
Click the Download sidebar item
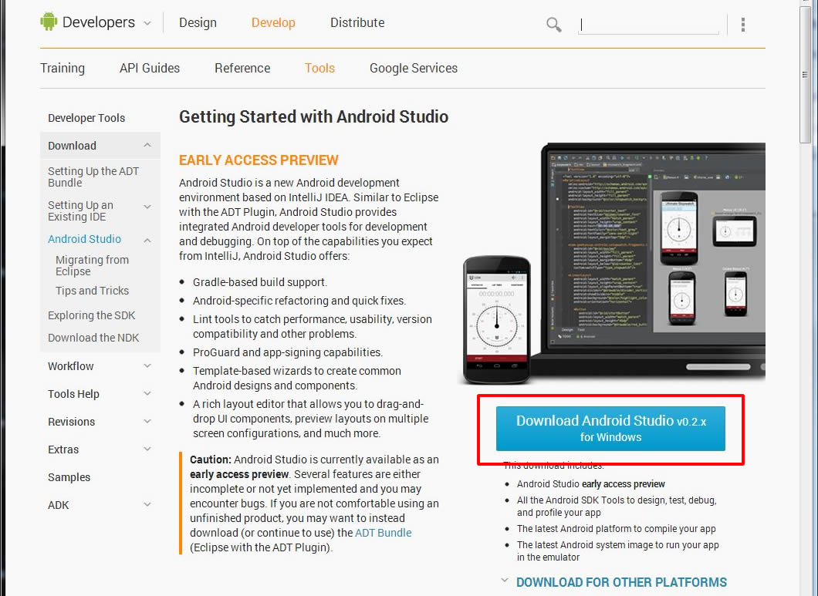click(x=72, y=146)
